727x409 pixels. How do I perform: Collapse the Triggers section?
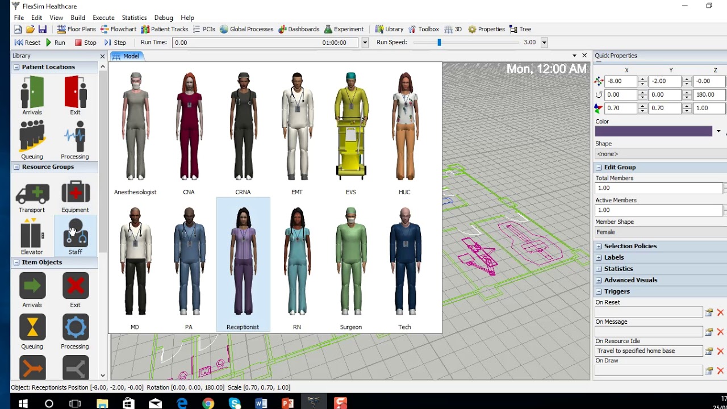click(x=599, y=291)
